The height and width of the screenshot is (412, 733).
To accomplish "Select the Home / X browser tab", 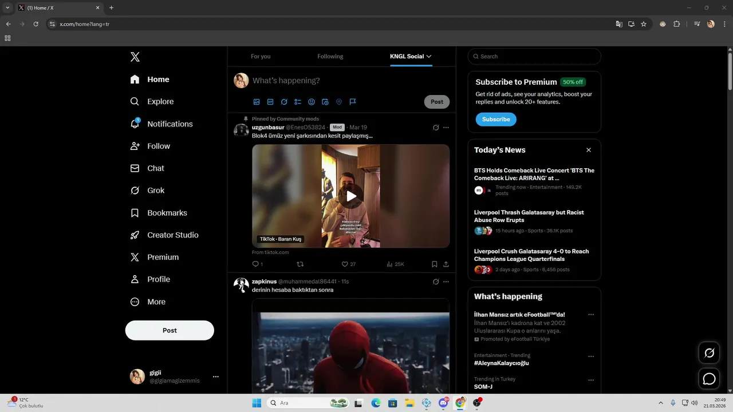I will tap(60, 8).
